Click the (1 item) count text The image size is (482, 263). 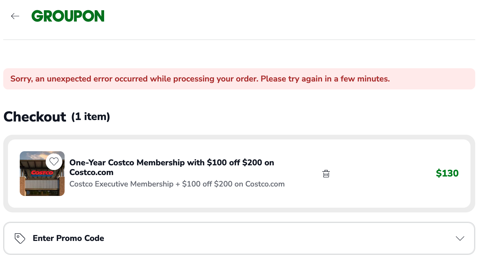point(91,117)
